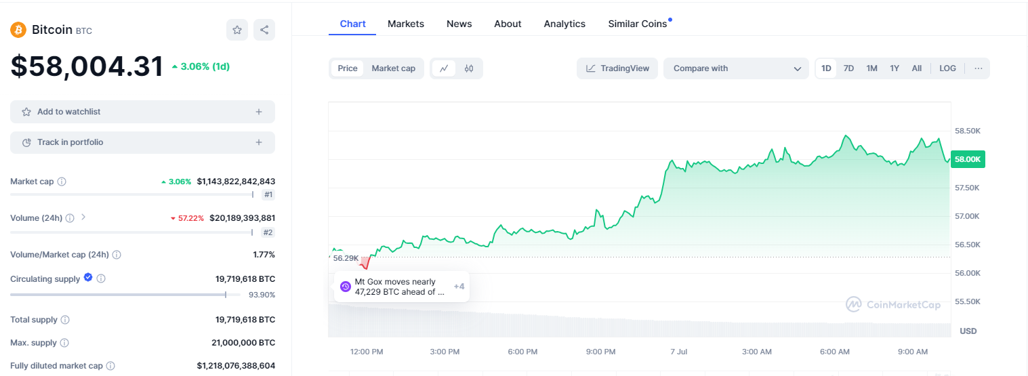The image size is (1028, 376).
Task: Open the Markets tab
Action: pyautogui.click(x=406, y=24)
